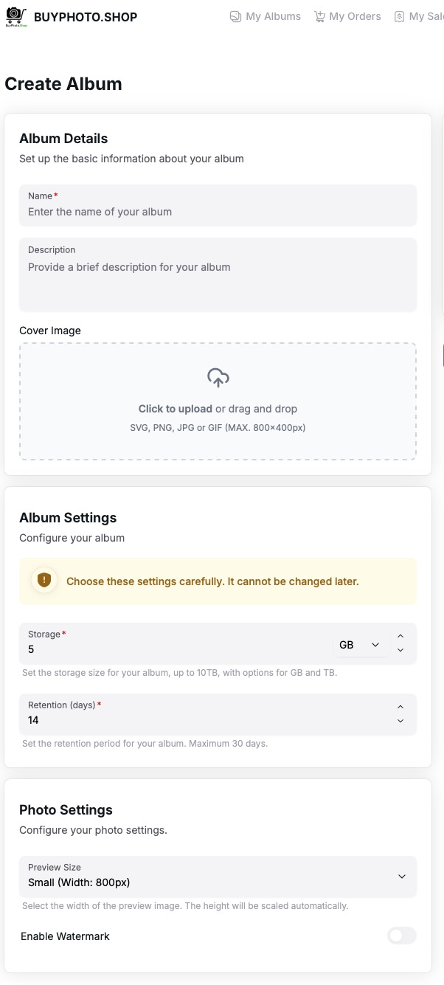This screenshot has width=444, height=985.
Task: Click the BUYPHOTO.SHOP home link
Action: click(x=86, y=17)
